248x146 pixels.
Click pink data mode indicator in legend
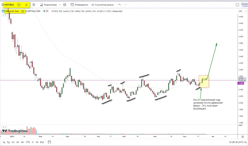47,11
